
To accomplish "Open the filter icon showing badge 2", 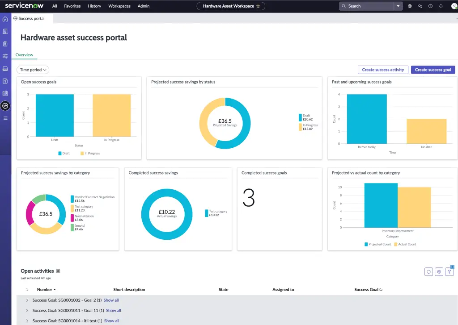I will click(449, 271).
